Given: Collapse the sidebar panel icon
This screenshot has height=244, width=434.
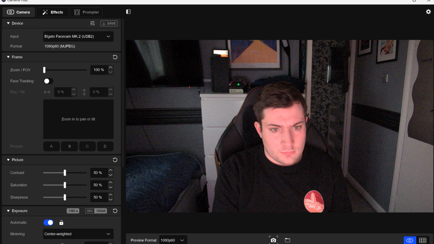Looking at the screenshot, I should [128, 12].
